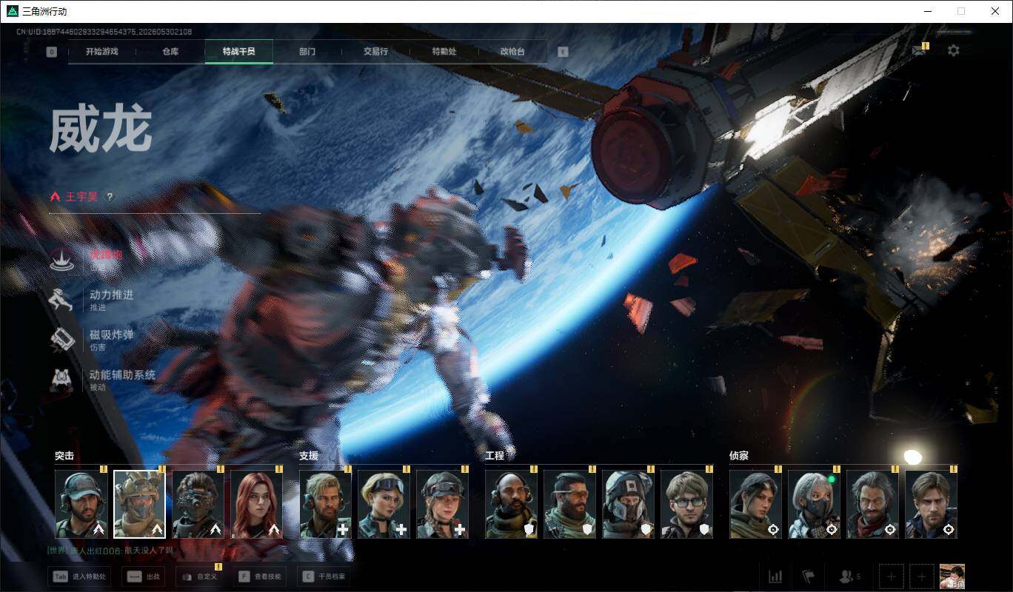Select the 工程 operator wearing eyeglasses
The image size is (1013, 592).
(x=686, y=504)
